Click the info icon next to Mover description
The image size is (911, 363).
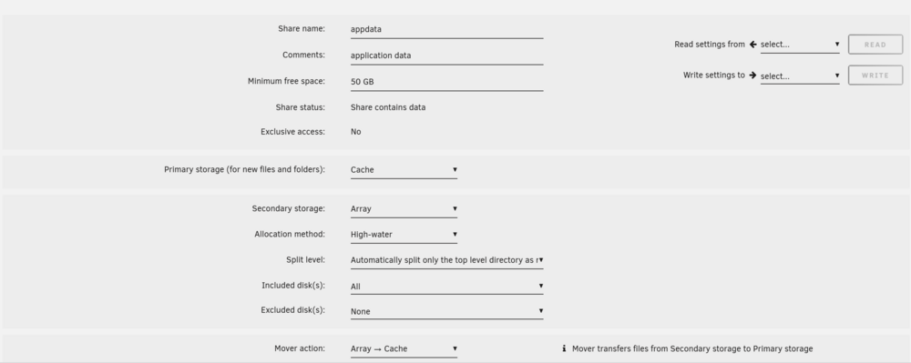pos(564,348)
